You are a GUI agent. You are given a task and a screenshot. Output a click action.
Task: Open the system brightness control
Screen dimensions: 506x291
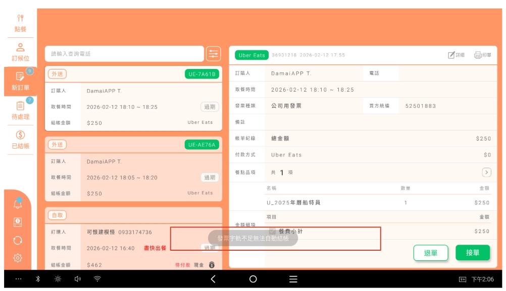[58, 279]
